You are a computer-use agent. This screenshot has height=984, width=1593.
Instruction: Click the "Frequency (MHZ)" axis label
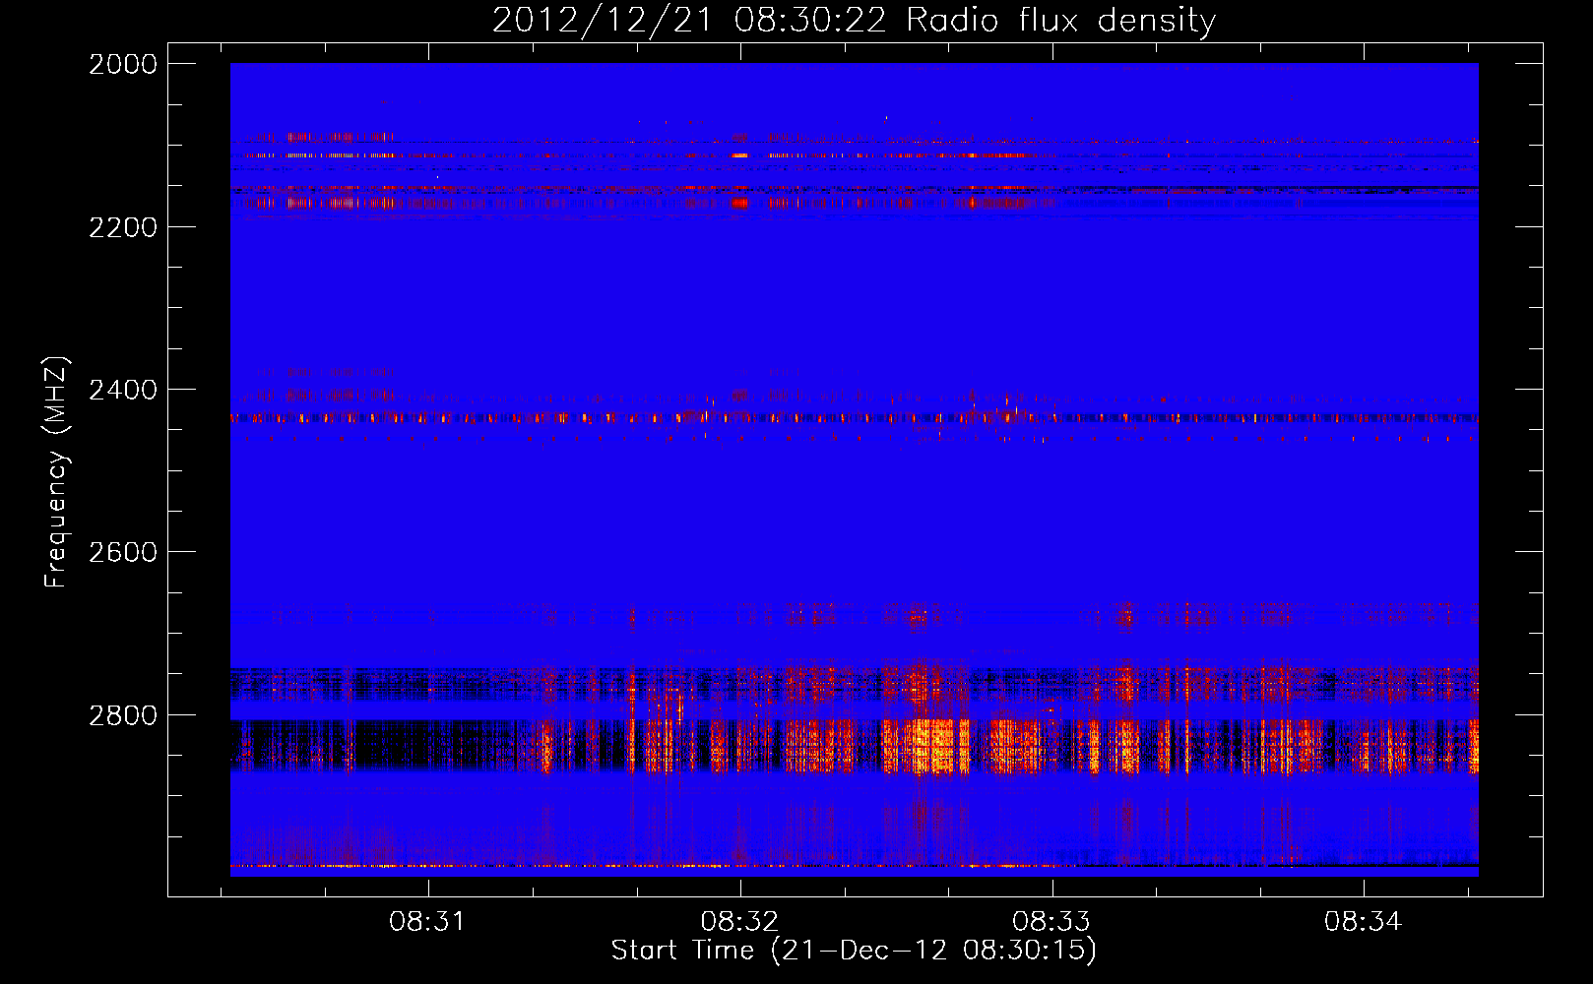56,471
